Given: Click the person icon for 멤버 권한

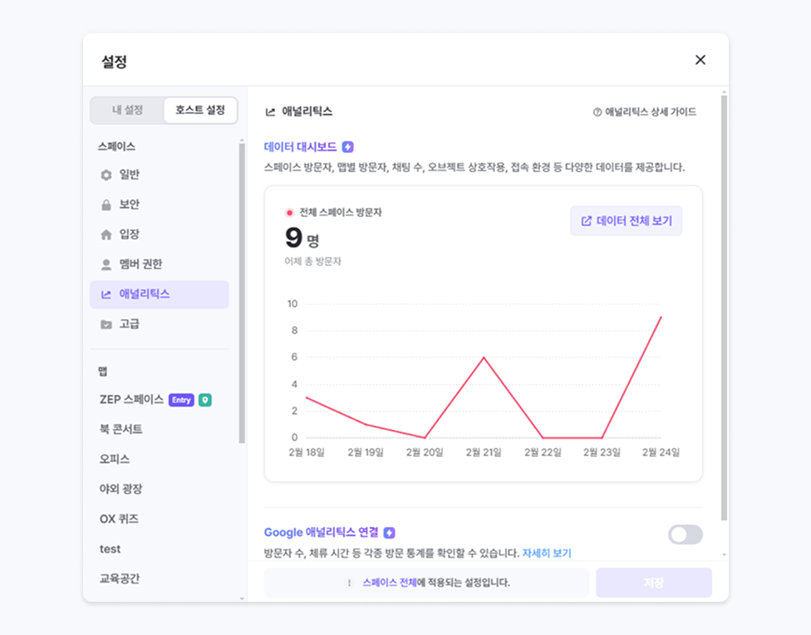Looking at the screenshot, I should pyautogui.click(x=106, y=264).
